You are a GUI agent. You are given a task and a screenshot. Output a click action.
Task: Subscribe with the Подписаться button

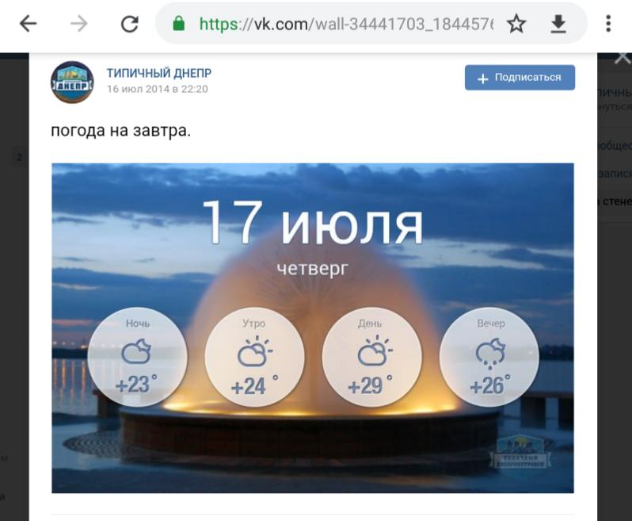tap(520, 78)
